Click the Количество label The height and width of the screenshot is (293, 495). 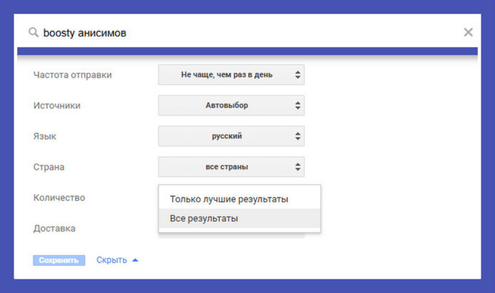pos(59,197)
